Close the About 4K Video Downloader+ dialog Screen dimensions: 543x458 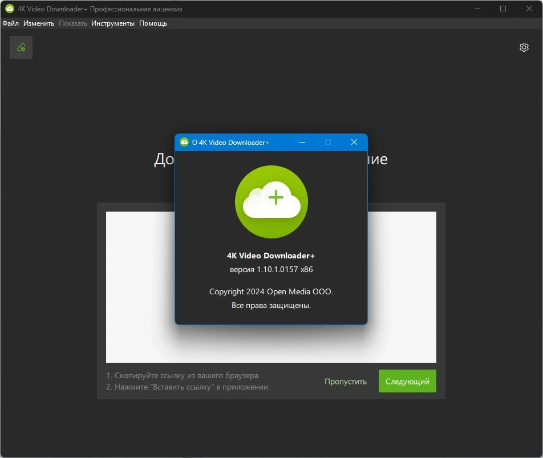354,142
